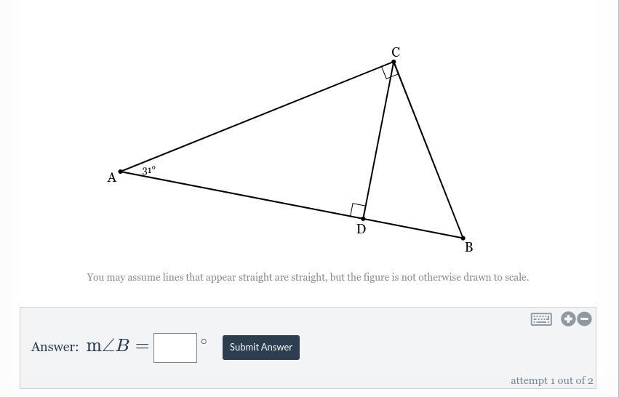Click the minus (decrease size) icon
The image size is (619, 397).
click(x=584, y=319)
